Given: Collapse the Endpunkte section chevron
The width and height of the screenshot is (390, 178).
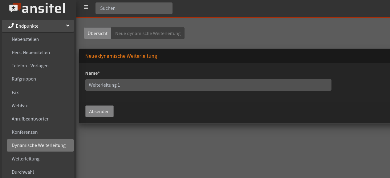Looking at the screenshot, I should 67,26.
